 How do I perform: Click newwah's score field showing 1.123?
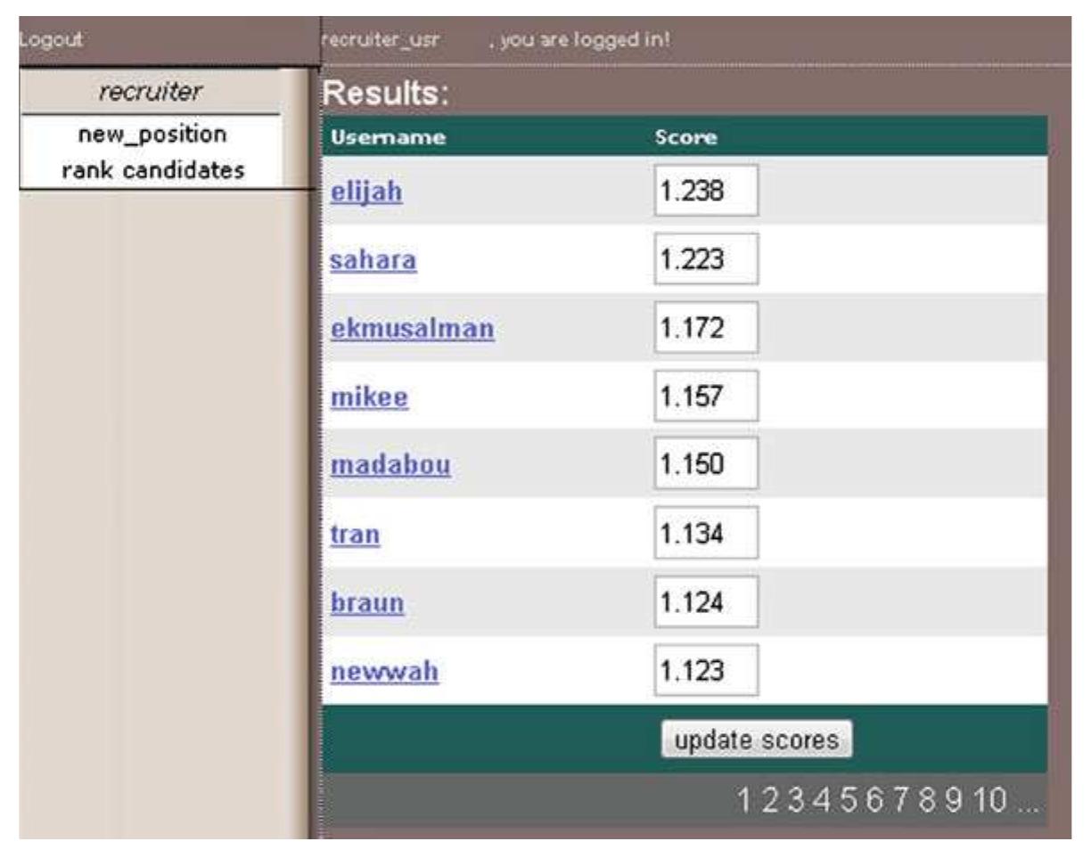pyautogui.click(x=705, y=670)
